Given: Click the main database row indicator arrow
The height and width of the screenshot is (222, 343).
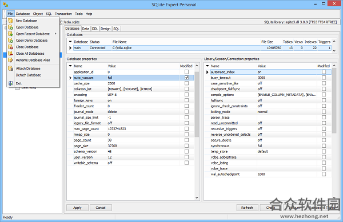Looking at the screenshot, I should pos(70,48).
